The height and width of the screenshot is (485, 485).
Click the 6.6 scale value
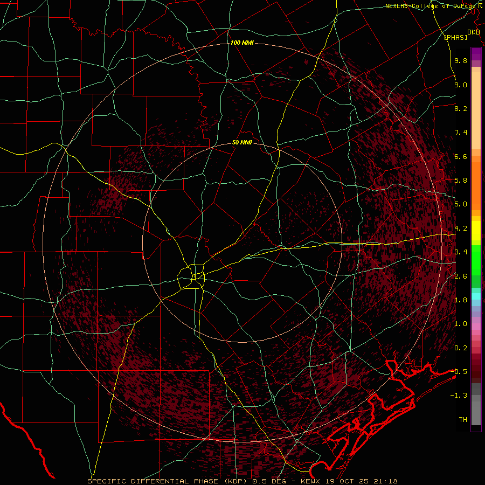461,156
